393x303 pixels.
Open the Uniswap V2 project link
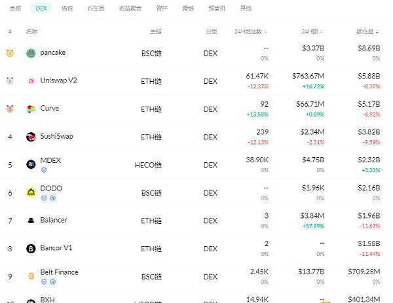59,80
